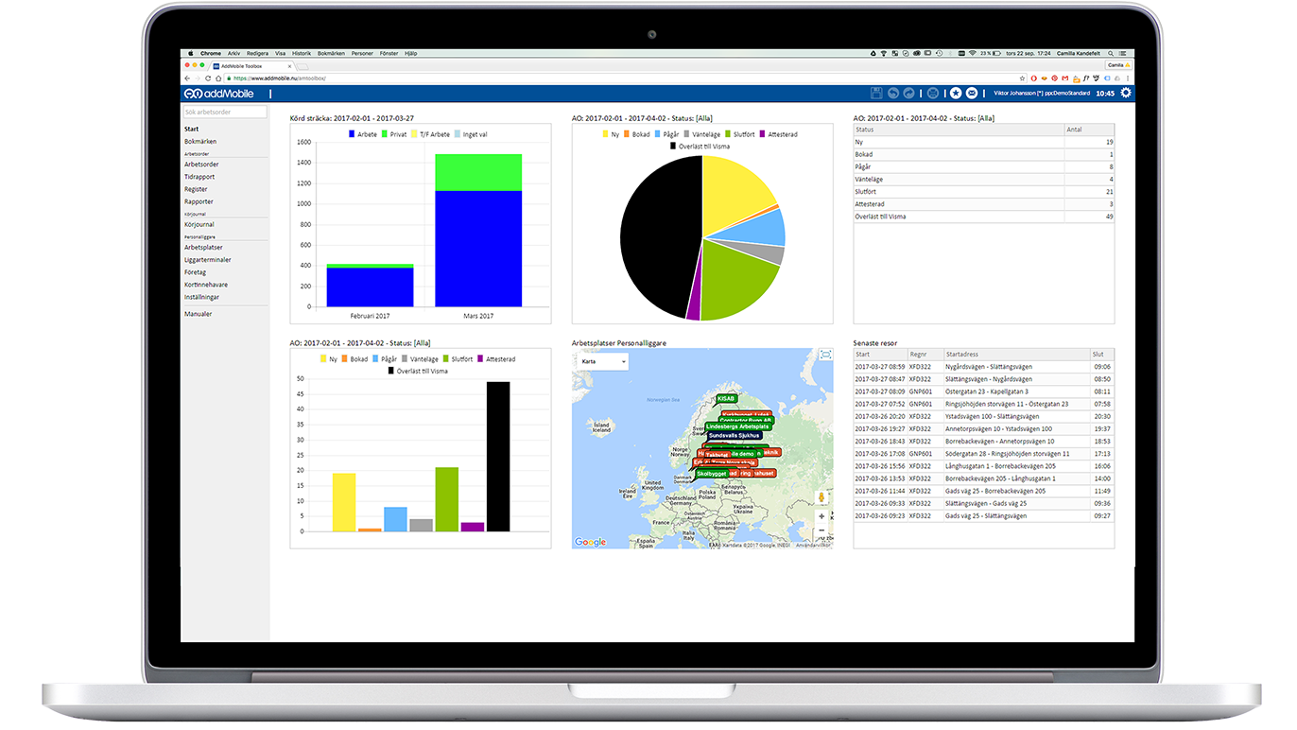Screen dimensions: 1297x730
Task: Click the Skolbygget map marker
Action: [x=711, y=474]
